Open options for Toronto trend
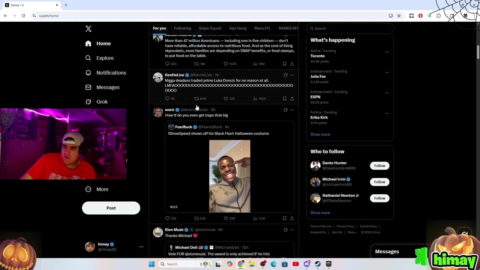Screen dimensions: 480x270 [x=387, y=52]
